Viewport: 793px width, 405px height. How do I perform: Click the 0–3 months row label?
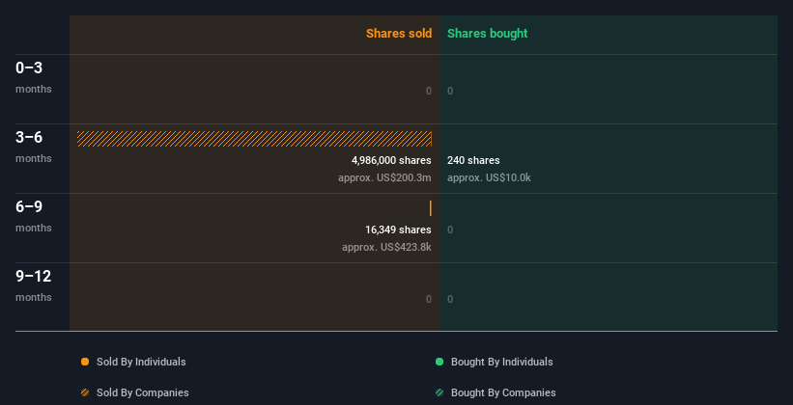tap(34, 77)
